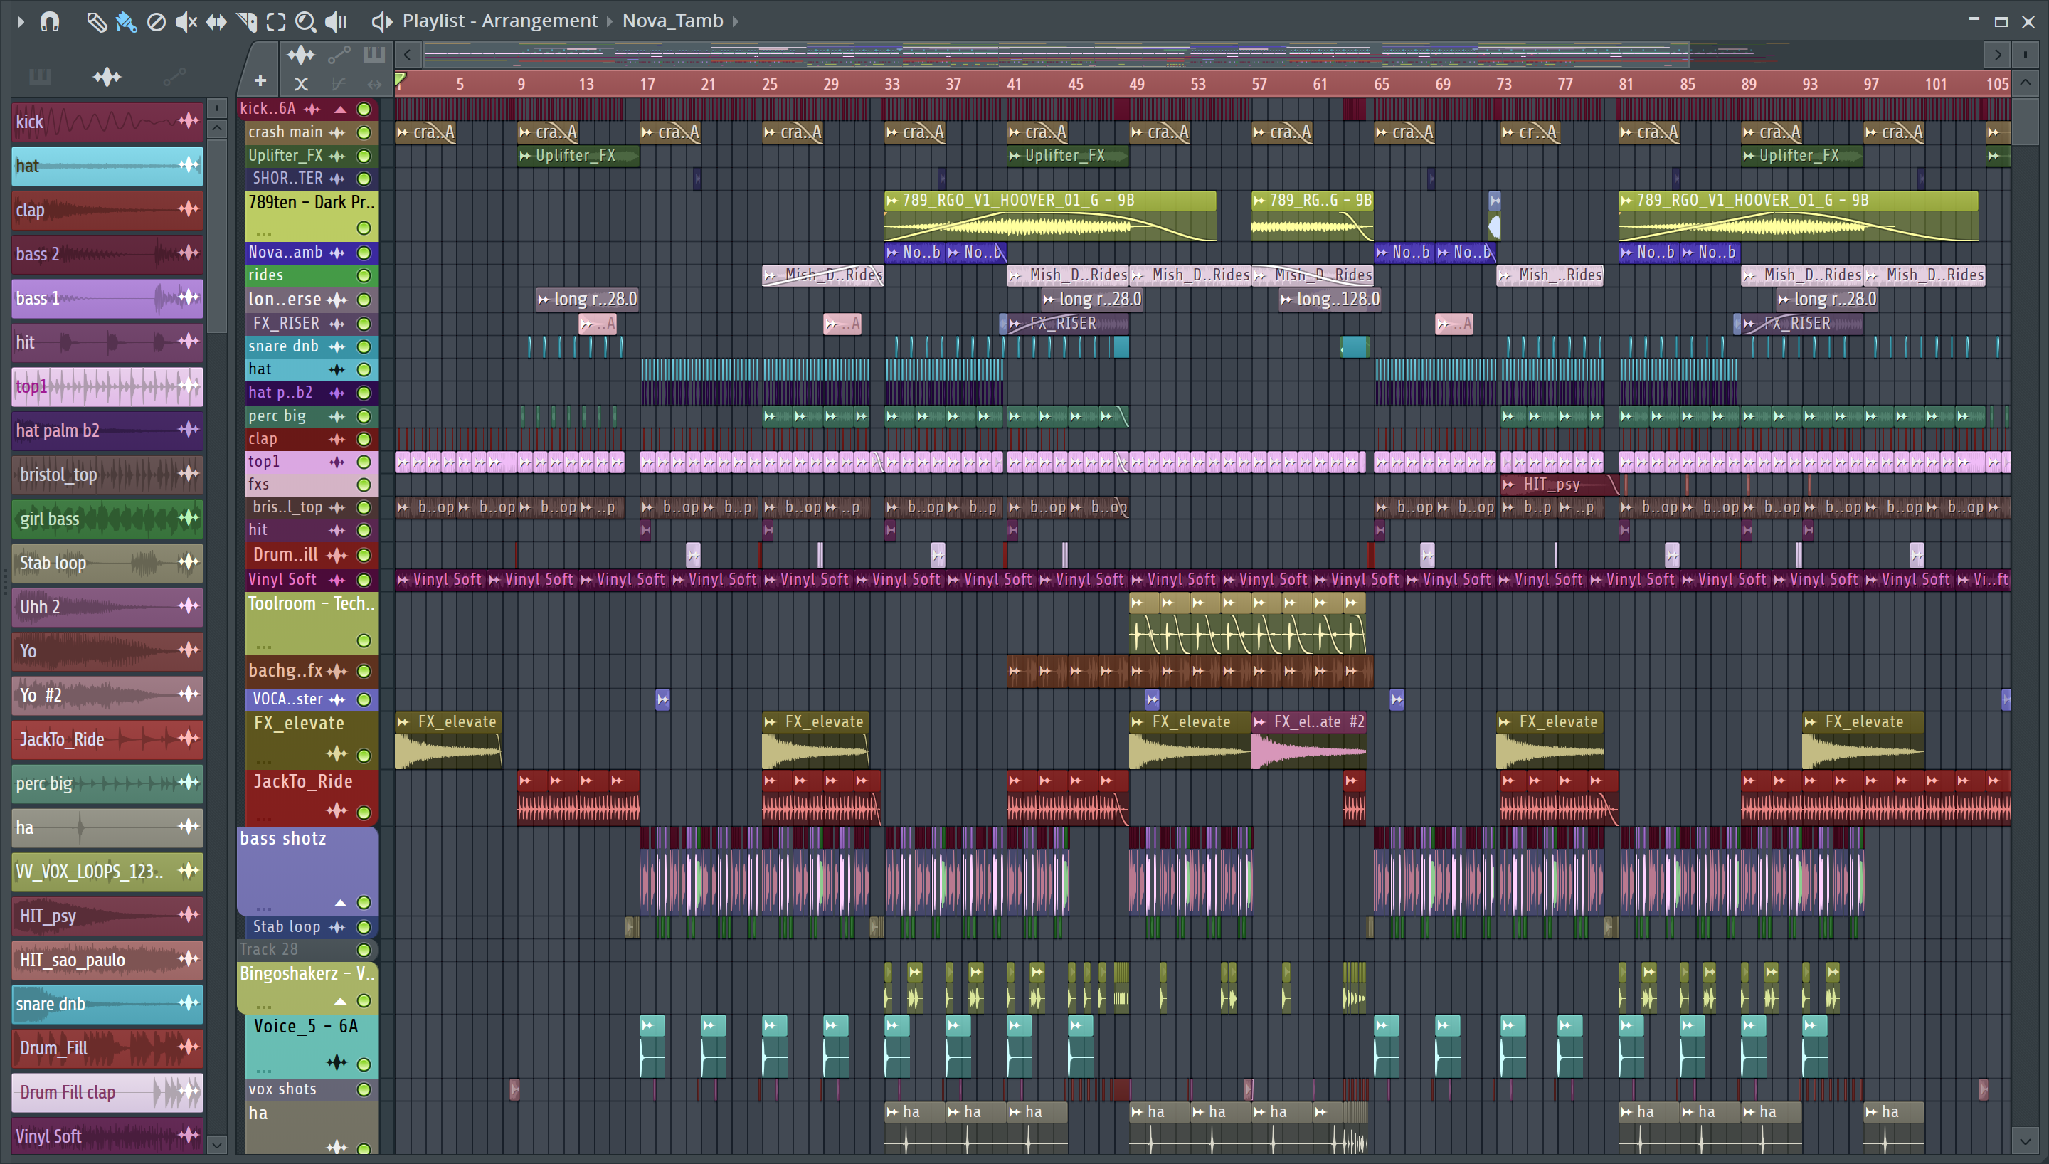The width and height of the screenshot is (2049, 1164).
Task: Click the crossfade X icon
Action: pos(300,83)
